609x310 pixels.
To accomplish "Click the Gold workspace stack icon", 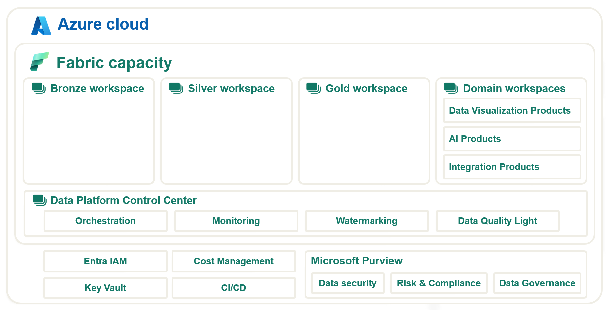I will (314, 88).
